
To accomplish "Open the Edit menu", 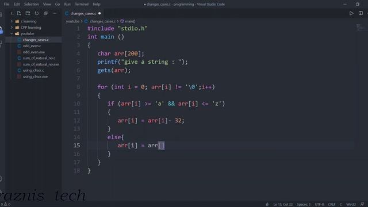I will pos(17,4).
